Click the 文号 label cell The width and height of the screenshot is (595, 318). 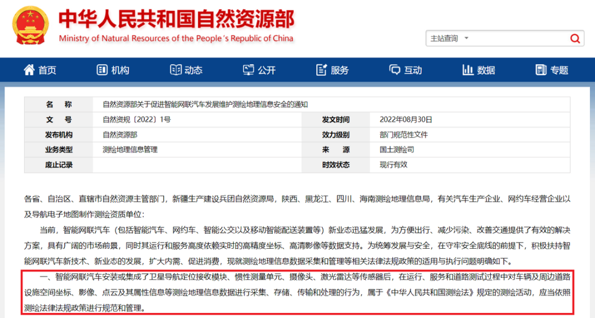click(x=59, y=120)
